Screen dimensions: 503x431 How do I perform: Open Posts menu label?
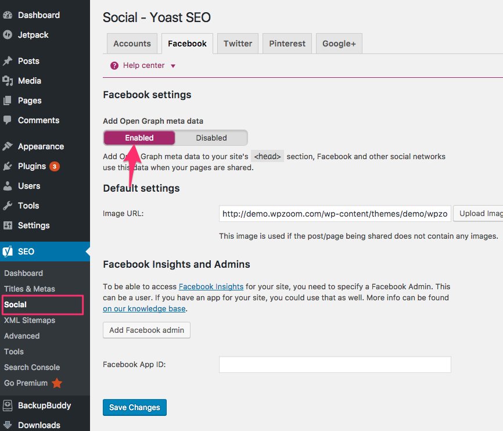click(x=28, y=61)
